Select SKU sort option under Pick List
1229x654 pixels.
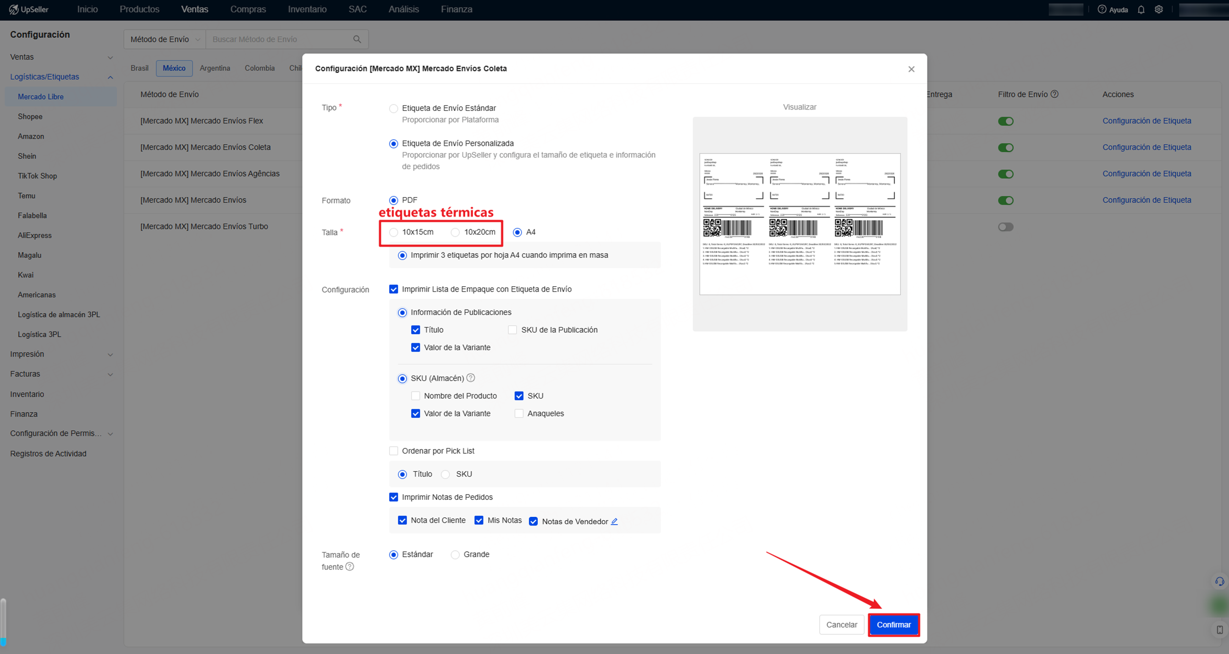[446, 474]
